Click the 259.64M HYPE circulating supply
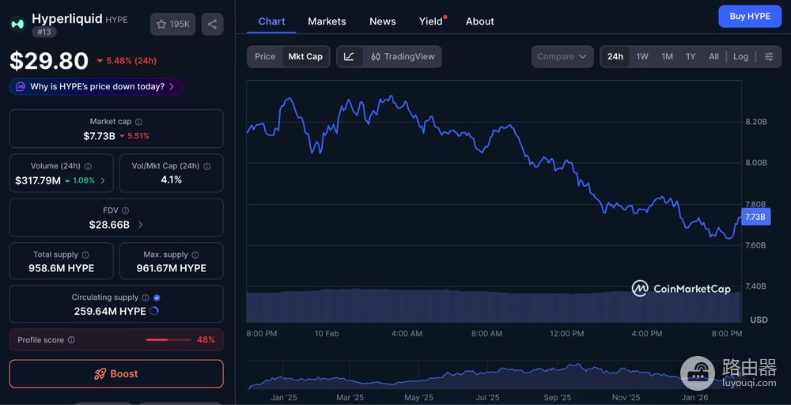 [x=110, y=311]
